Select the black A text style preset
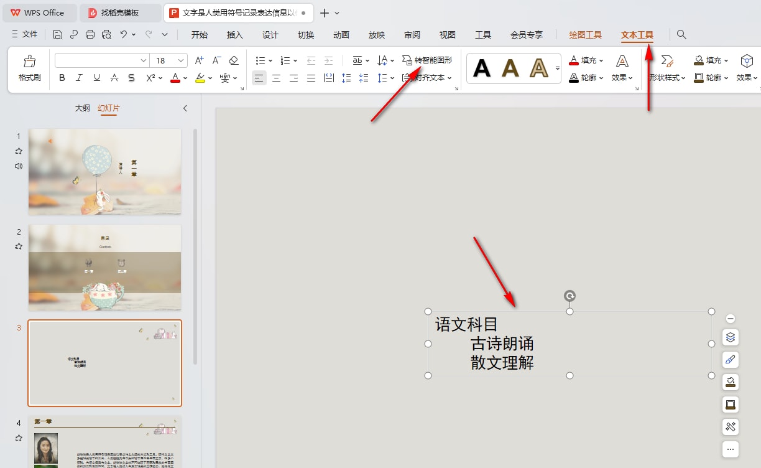Screen dimensions: 761x468 (x=482, y=68)
